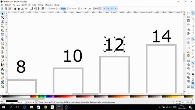Toggle scale rounded corners option

click(x=108, y=9)
